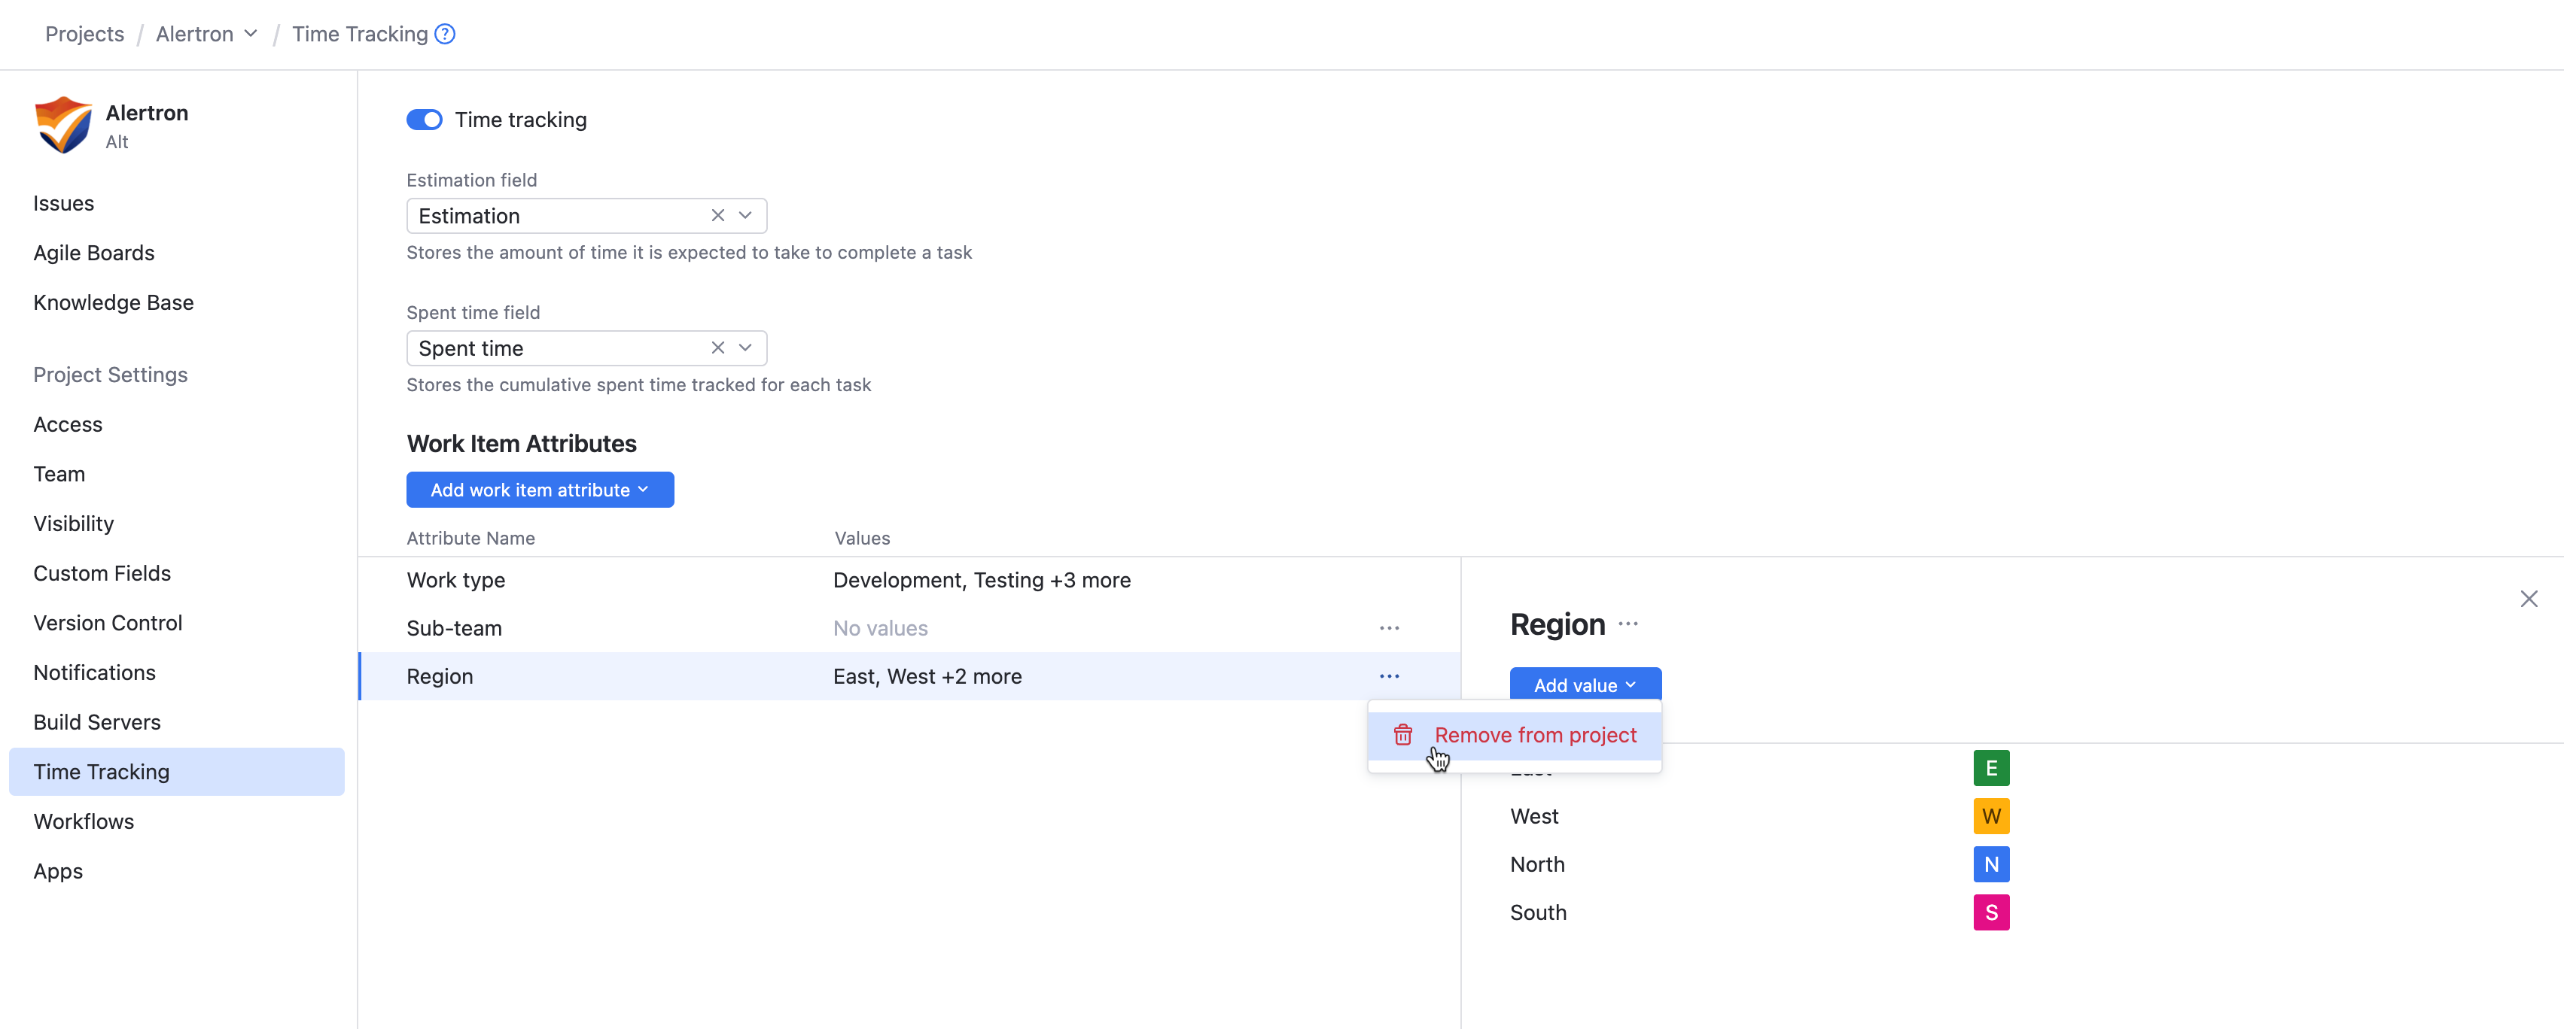
Task: Expand the Estimation field dropdown arrow
Action: (x=745, y=216)
